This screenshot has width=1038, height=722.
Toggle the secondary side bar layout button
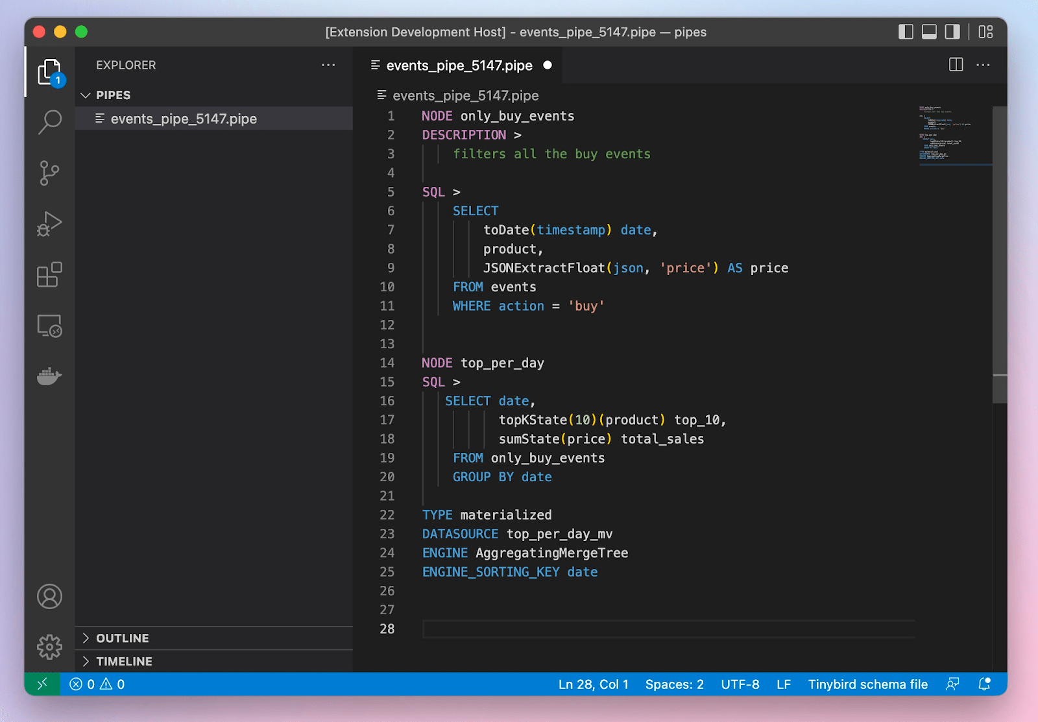coord(952,32)
